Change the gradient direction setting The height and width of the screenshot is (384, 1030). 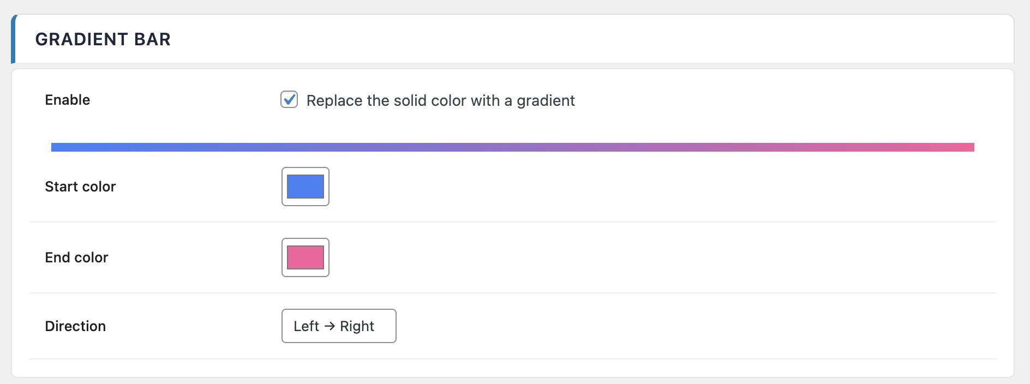[x=338, y=326]
